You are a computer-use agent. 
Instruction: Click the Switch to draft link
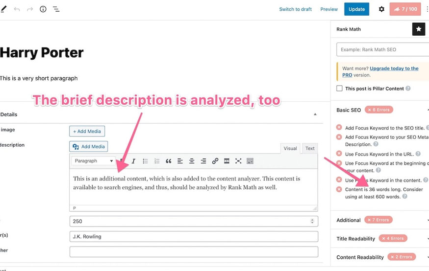pos(295,9)
